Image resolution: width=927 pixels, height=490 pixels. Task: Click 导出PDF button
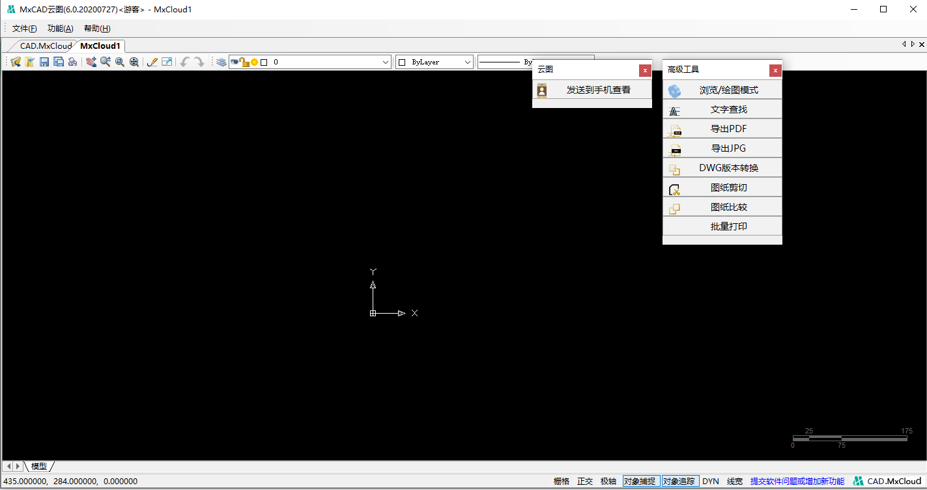[722, 129]
